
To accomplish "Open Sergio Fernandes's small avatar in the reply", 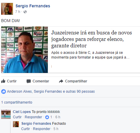I will coord(16,124).
